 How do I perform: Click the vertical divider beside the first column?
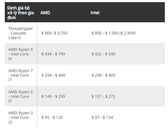pyautogui.click(x=37, y=75)
